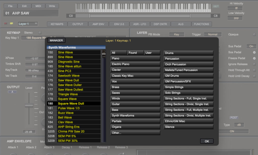Toggle the Freeze Pedal switch
258x155 pixels.
click(254, 58)
